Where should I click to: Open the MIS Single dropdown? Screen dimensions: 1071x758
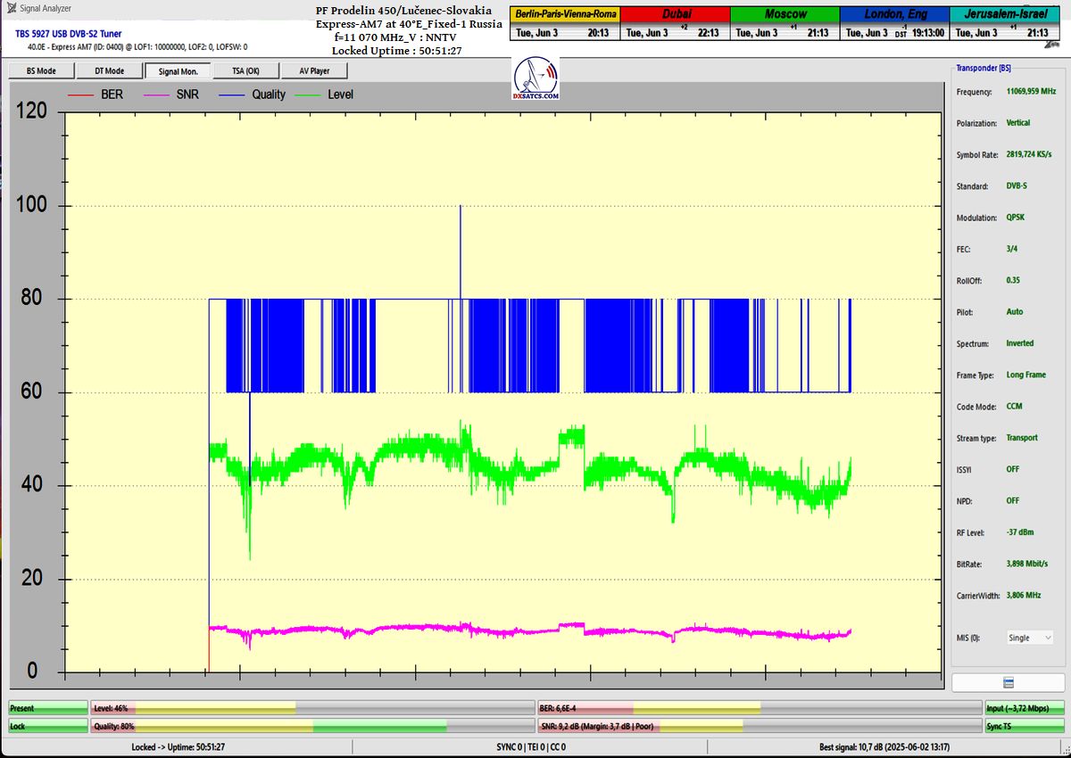(1029, 638)
